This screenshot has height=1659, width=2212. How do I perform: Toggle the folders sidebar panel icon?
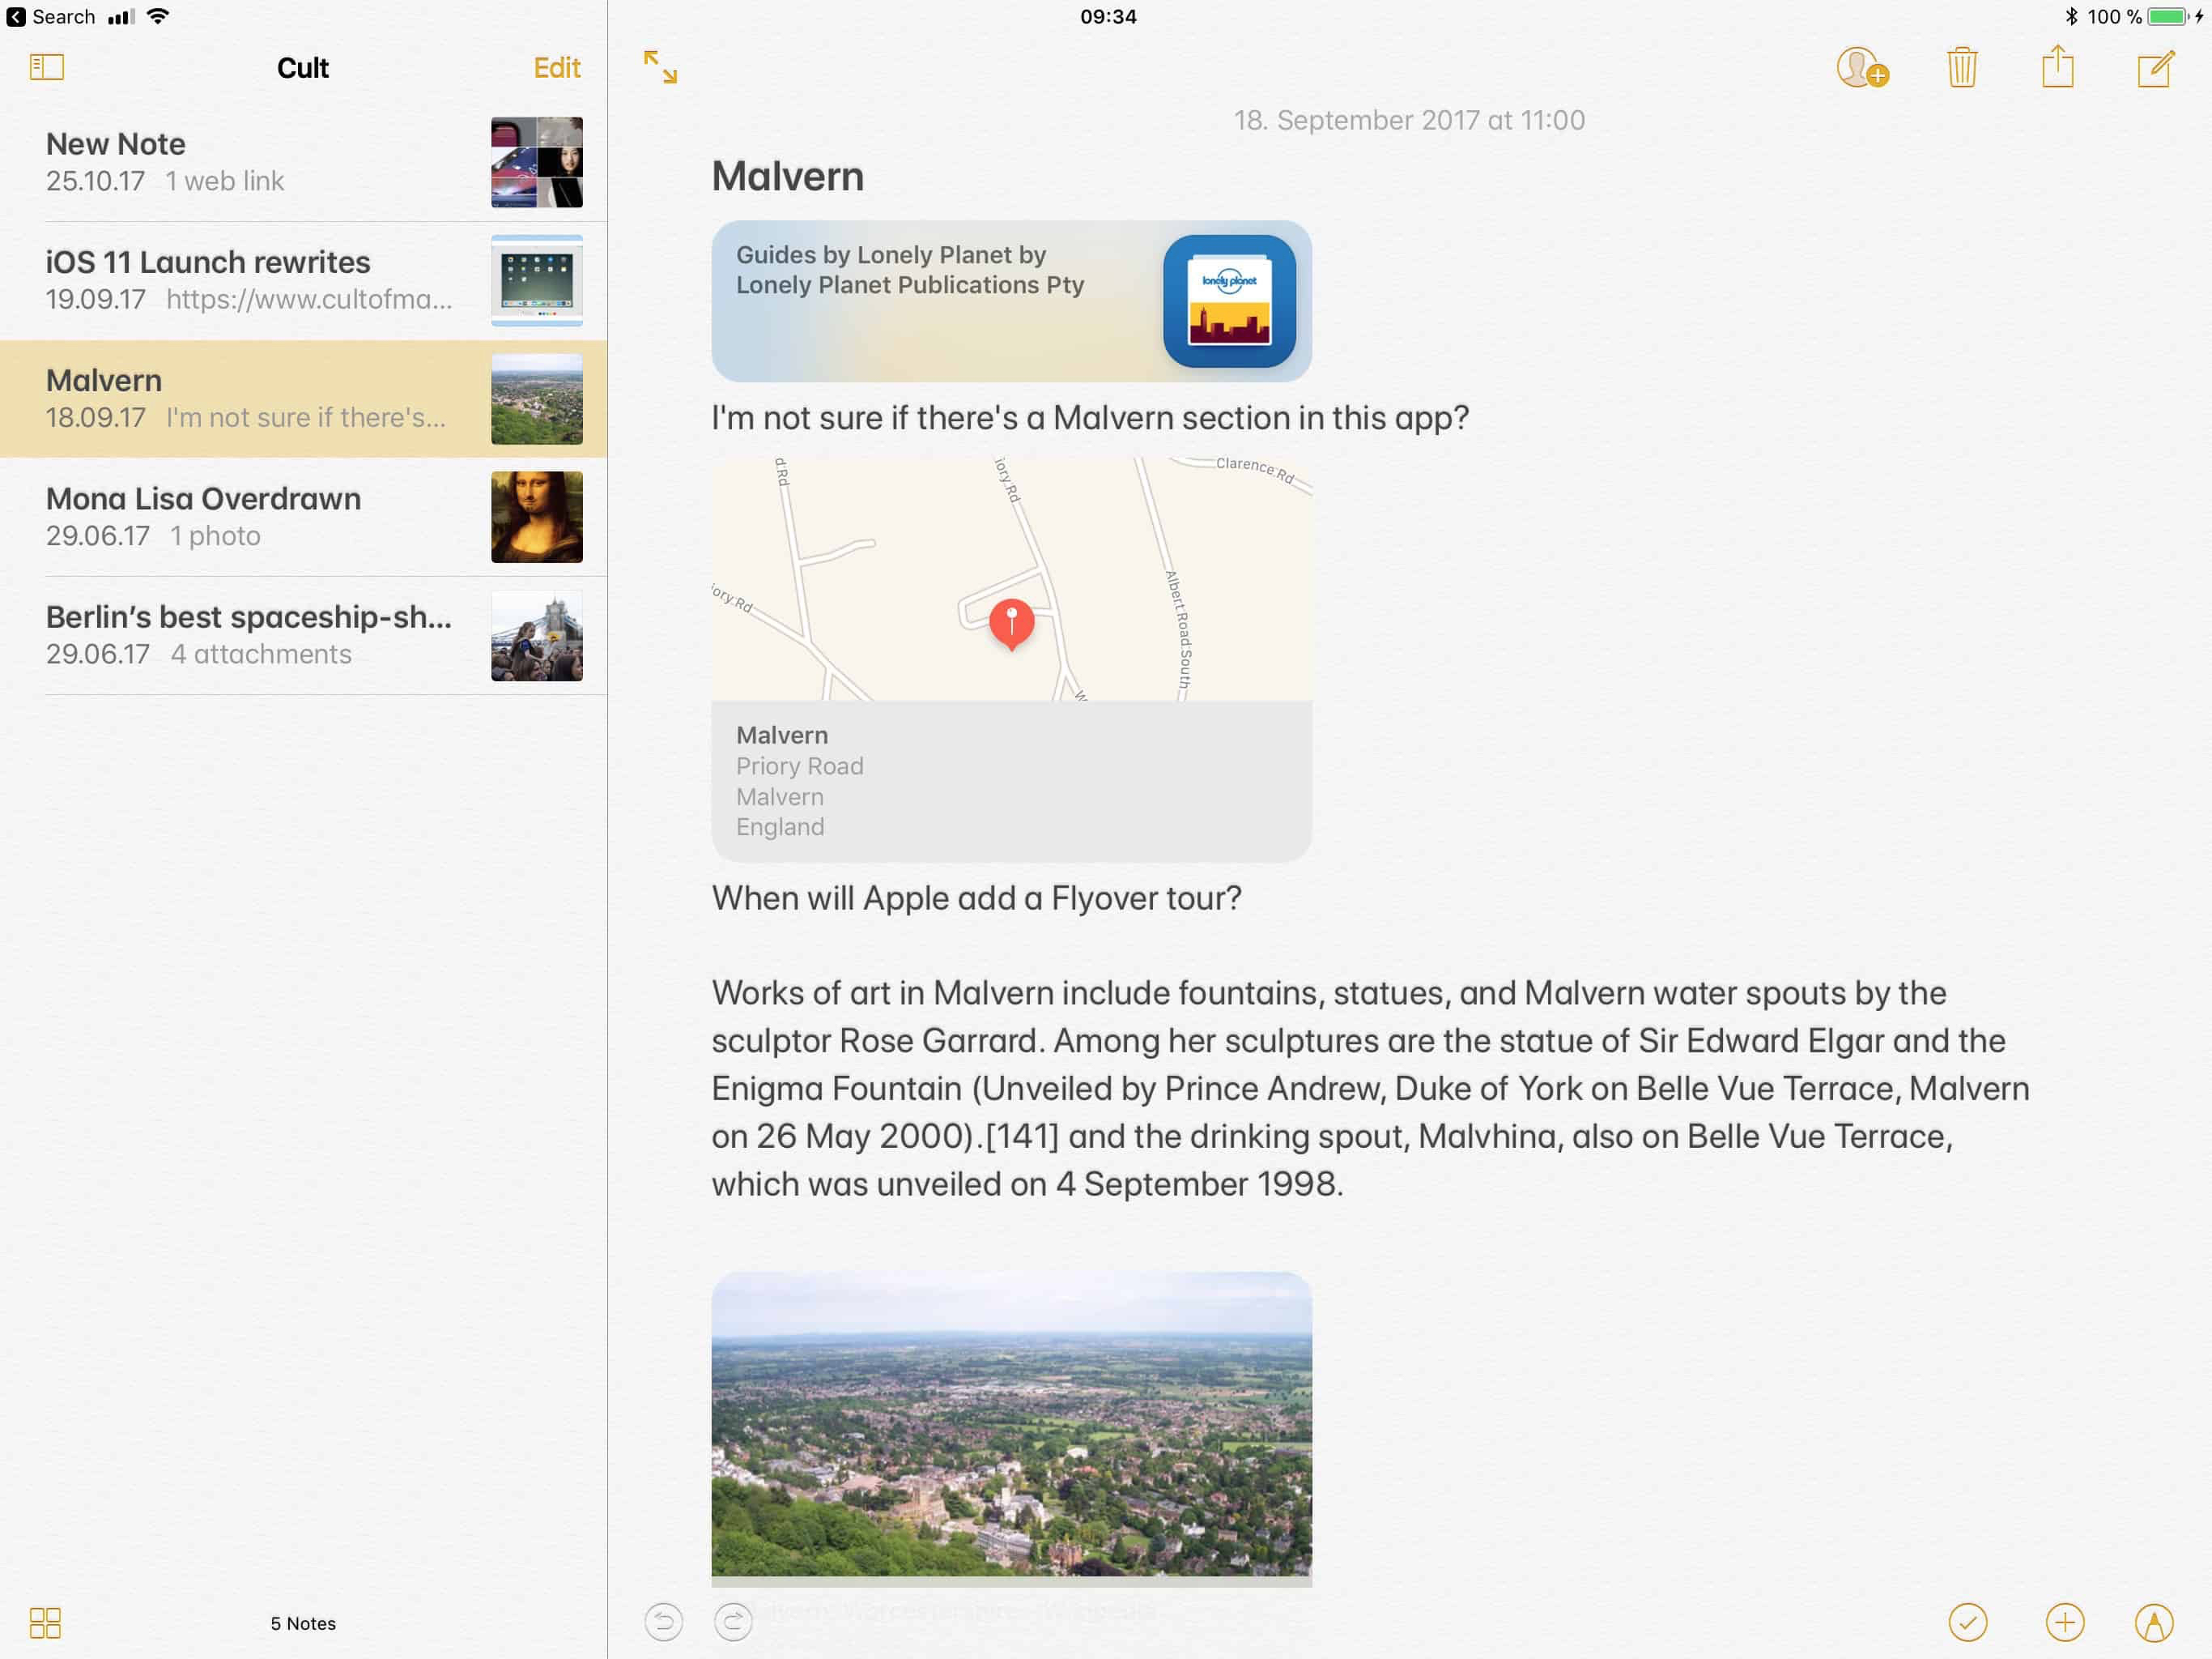pos(47,67)
